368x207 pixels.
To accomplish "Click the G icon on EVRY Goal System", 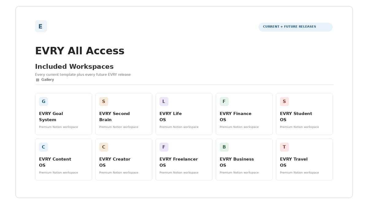I will [x=44, y=102].
